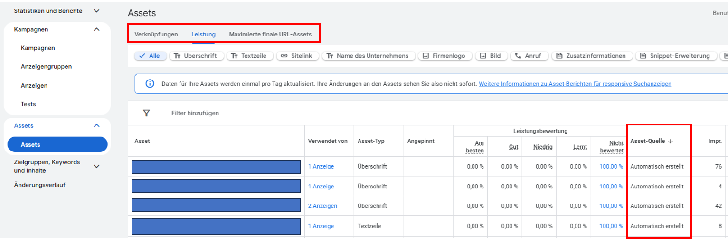Select the highlighted Assets sidebar item

(x=57, y=145)
